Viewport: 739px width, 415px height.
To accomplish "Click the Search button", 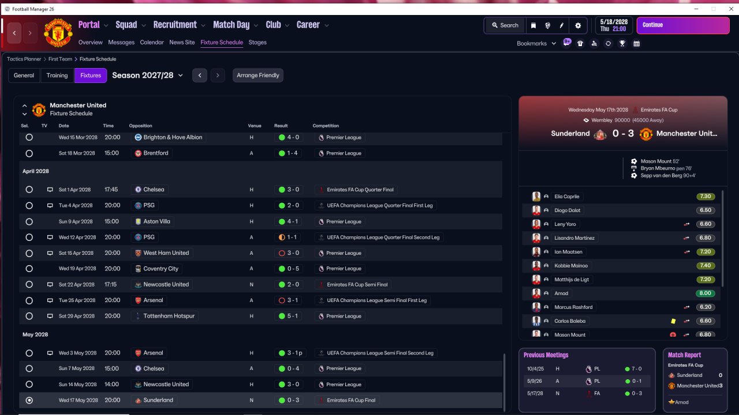I will click(505, 25).
